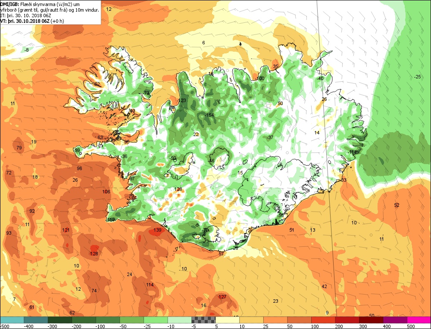The height and width of the screenshot is (329, 431).
Task: Click the pale yellow legend swatch between 5 and 10
Action: pos(228,320)
